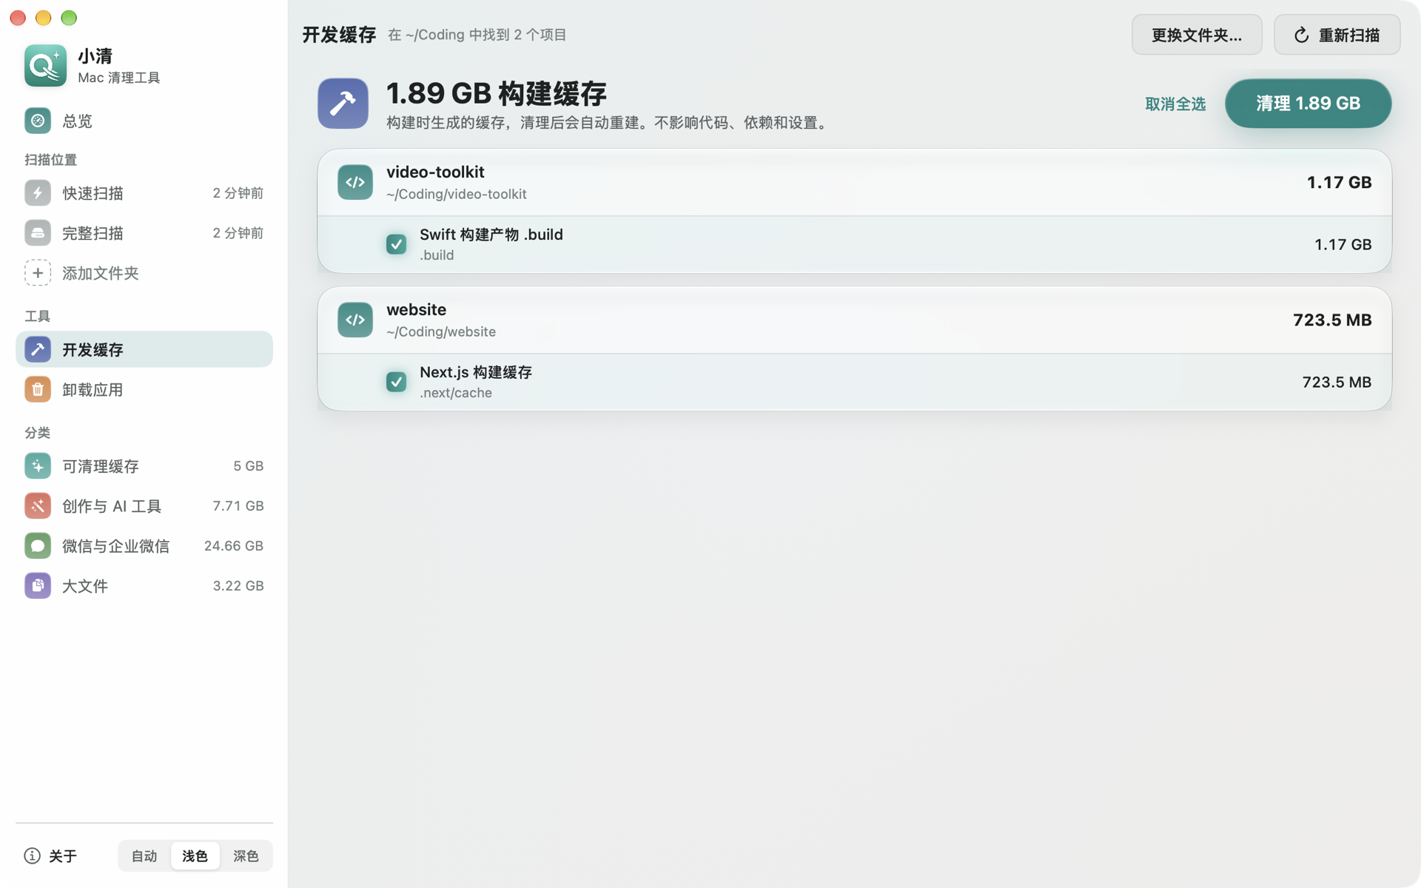Click 取消全选 link
Viewport: 1421px width, 888px height.
tap(1175, 104)
